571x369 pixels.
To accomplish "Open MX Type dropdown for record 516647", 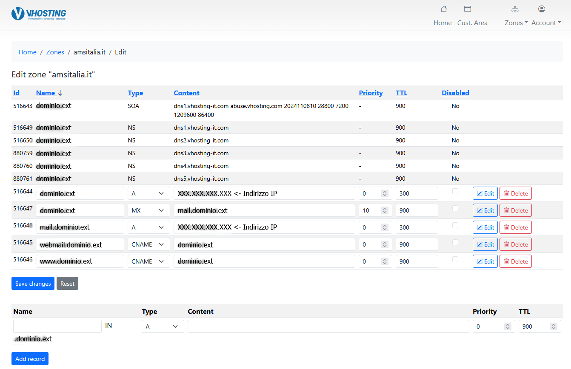I will [149, 210].
